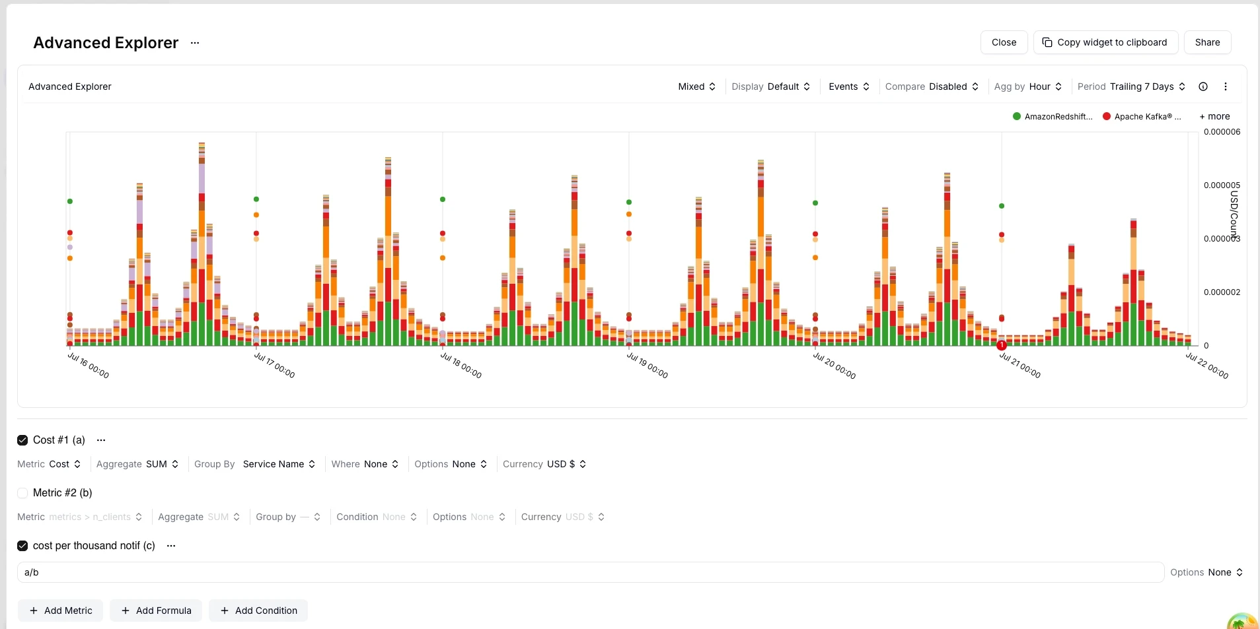
Task: Click the Jul 22 00:00 axis label
Action: 1207,366
